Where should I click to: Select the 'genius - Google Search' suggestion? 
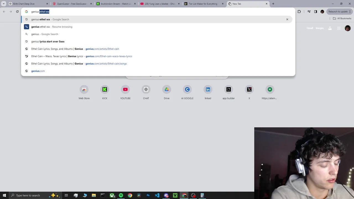(157, 34)
